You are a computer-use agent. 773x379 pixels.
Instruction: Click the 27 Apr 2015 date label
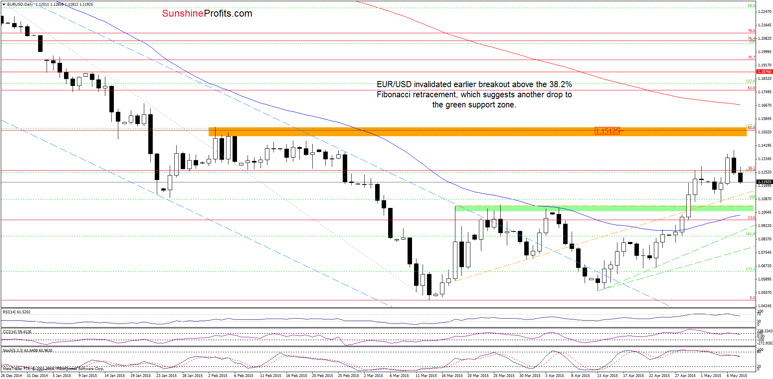click(685, 376)
